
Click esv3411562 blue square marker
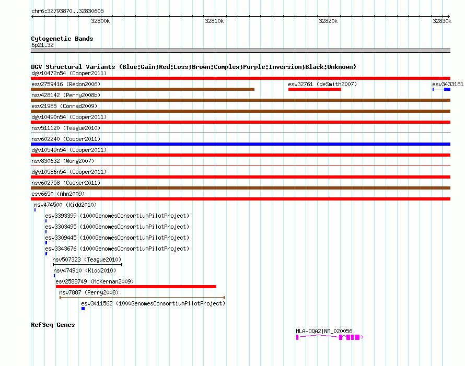click(83, 309)
